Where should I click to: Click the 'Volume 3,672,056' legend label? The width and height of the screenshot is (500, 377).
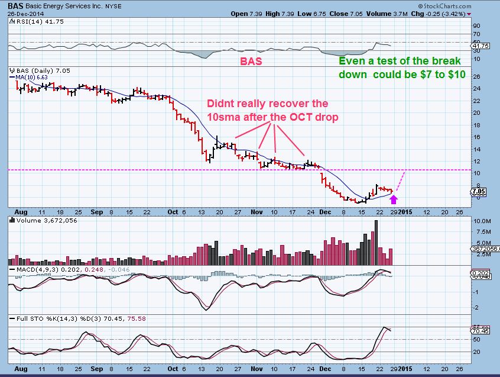tap(47, 221)
